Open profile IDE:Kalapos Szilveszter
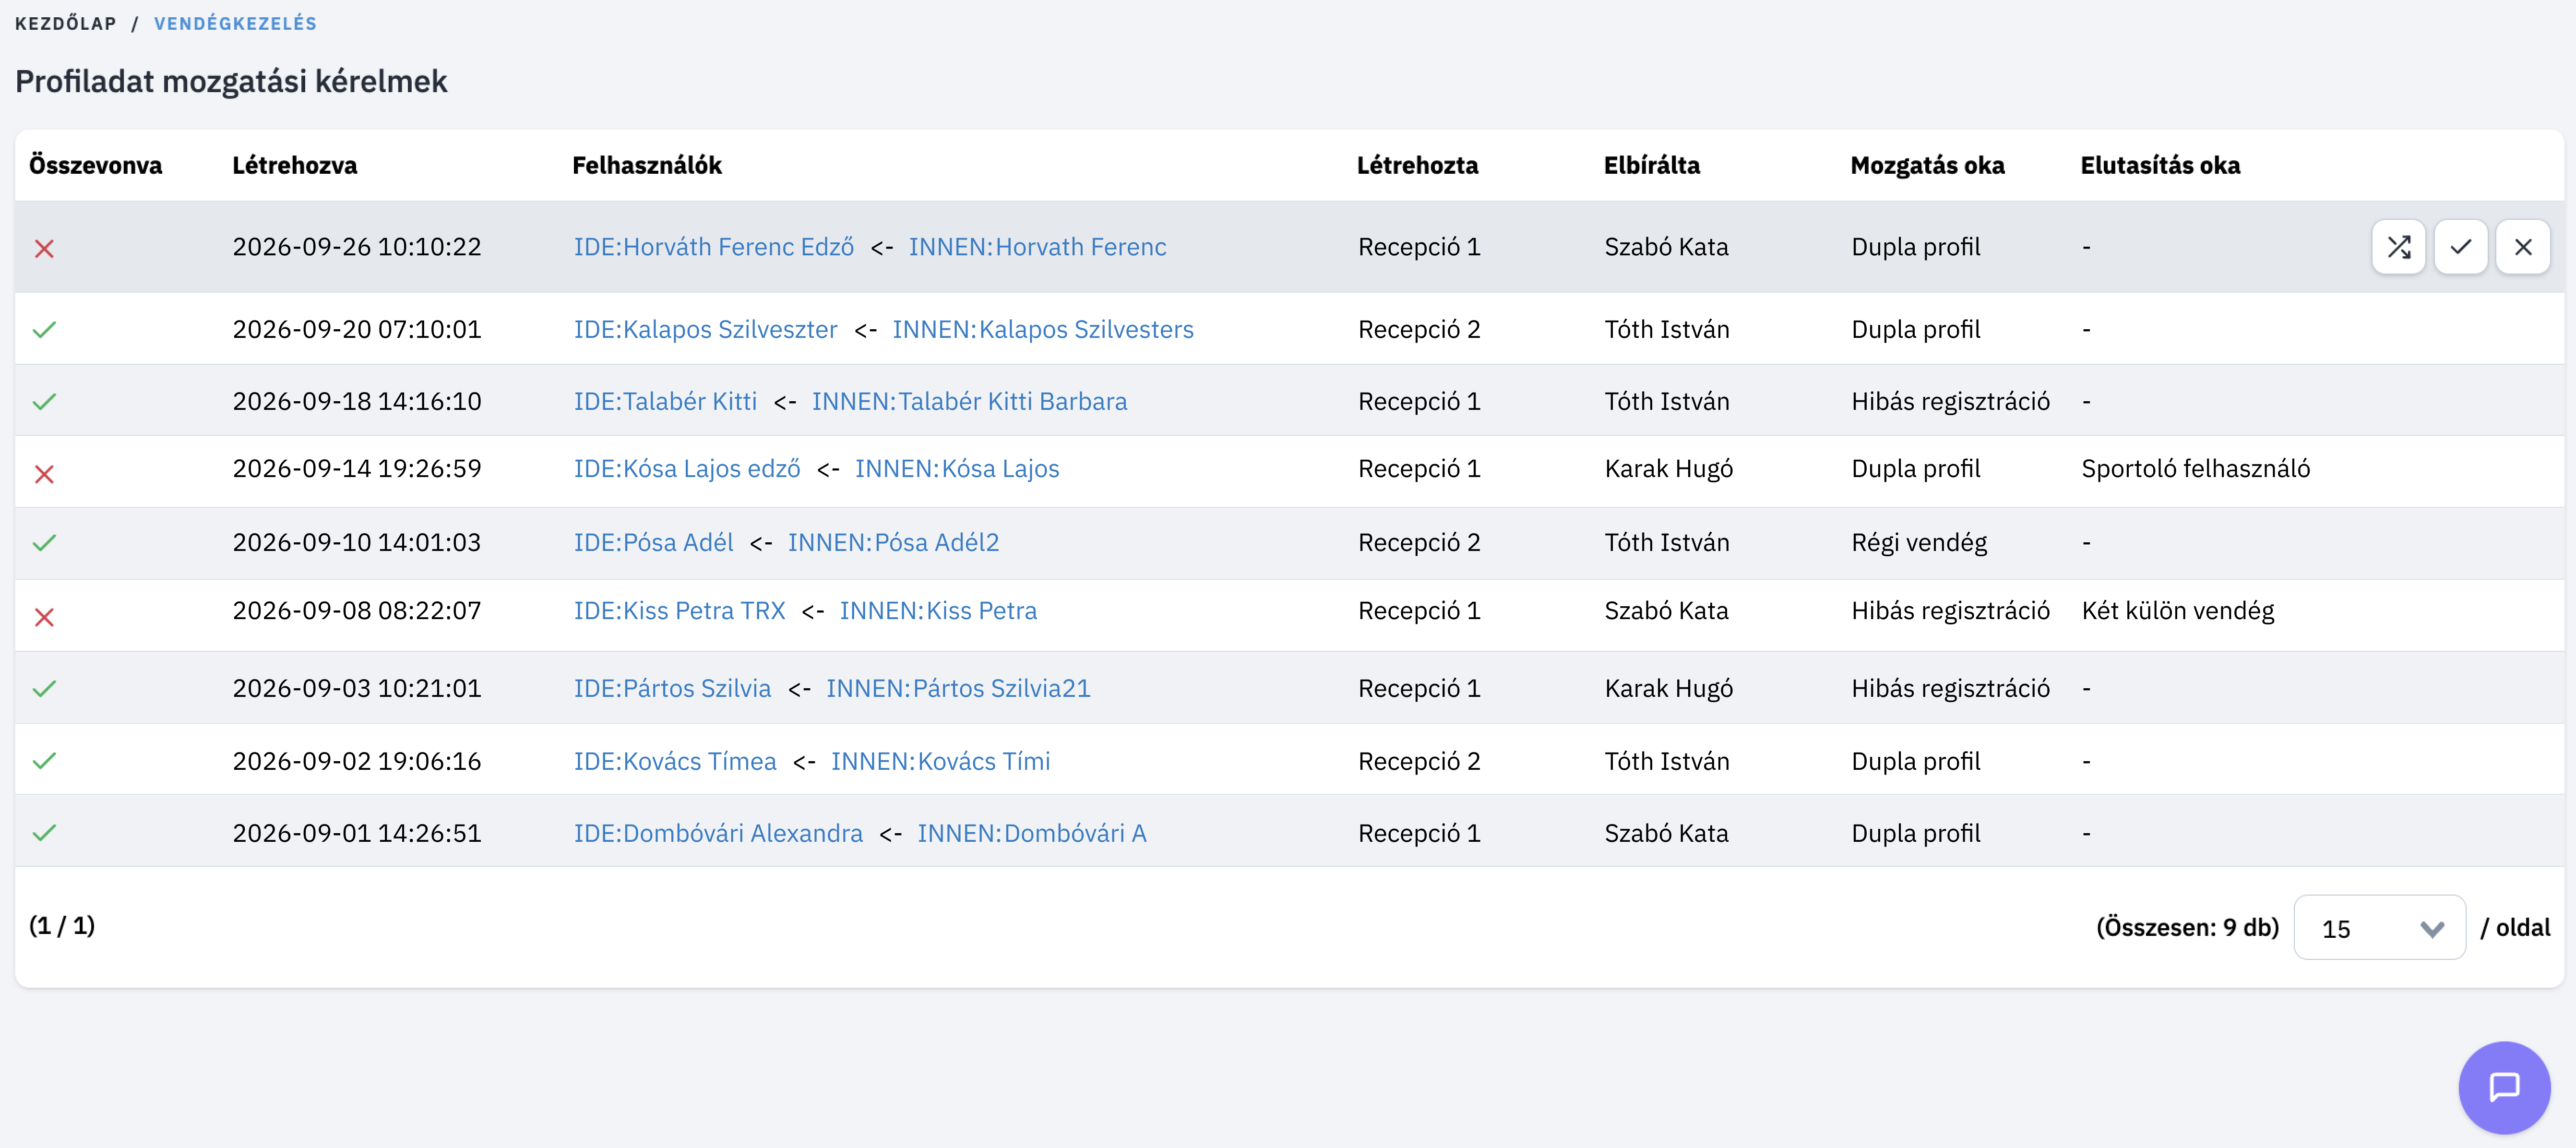The width and height of the screenshot is (2576, 1148). click(x=706, y=329)
